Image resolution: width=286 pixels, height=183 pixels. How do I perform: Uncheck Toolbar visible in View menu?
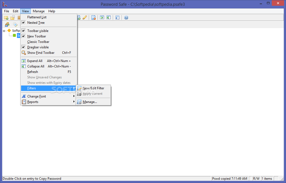pyautogui.click(x=49, y=31)
